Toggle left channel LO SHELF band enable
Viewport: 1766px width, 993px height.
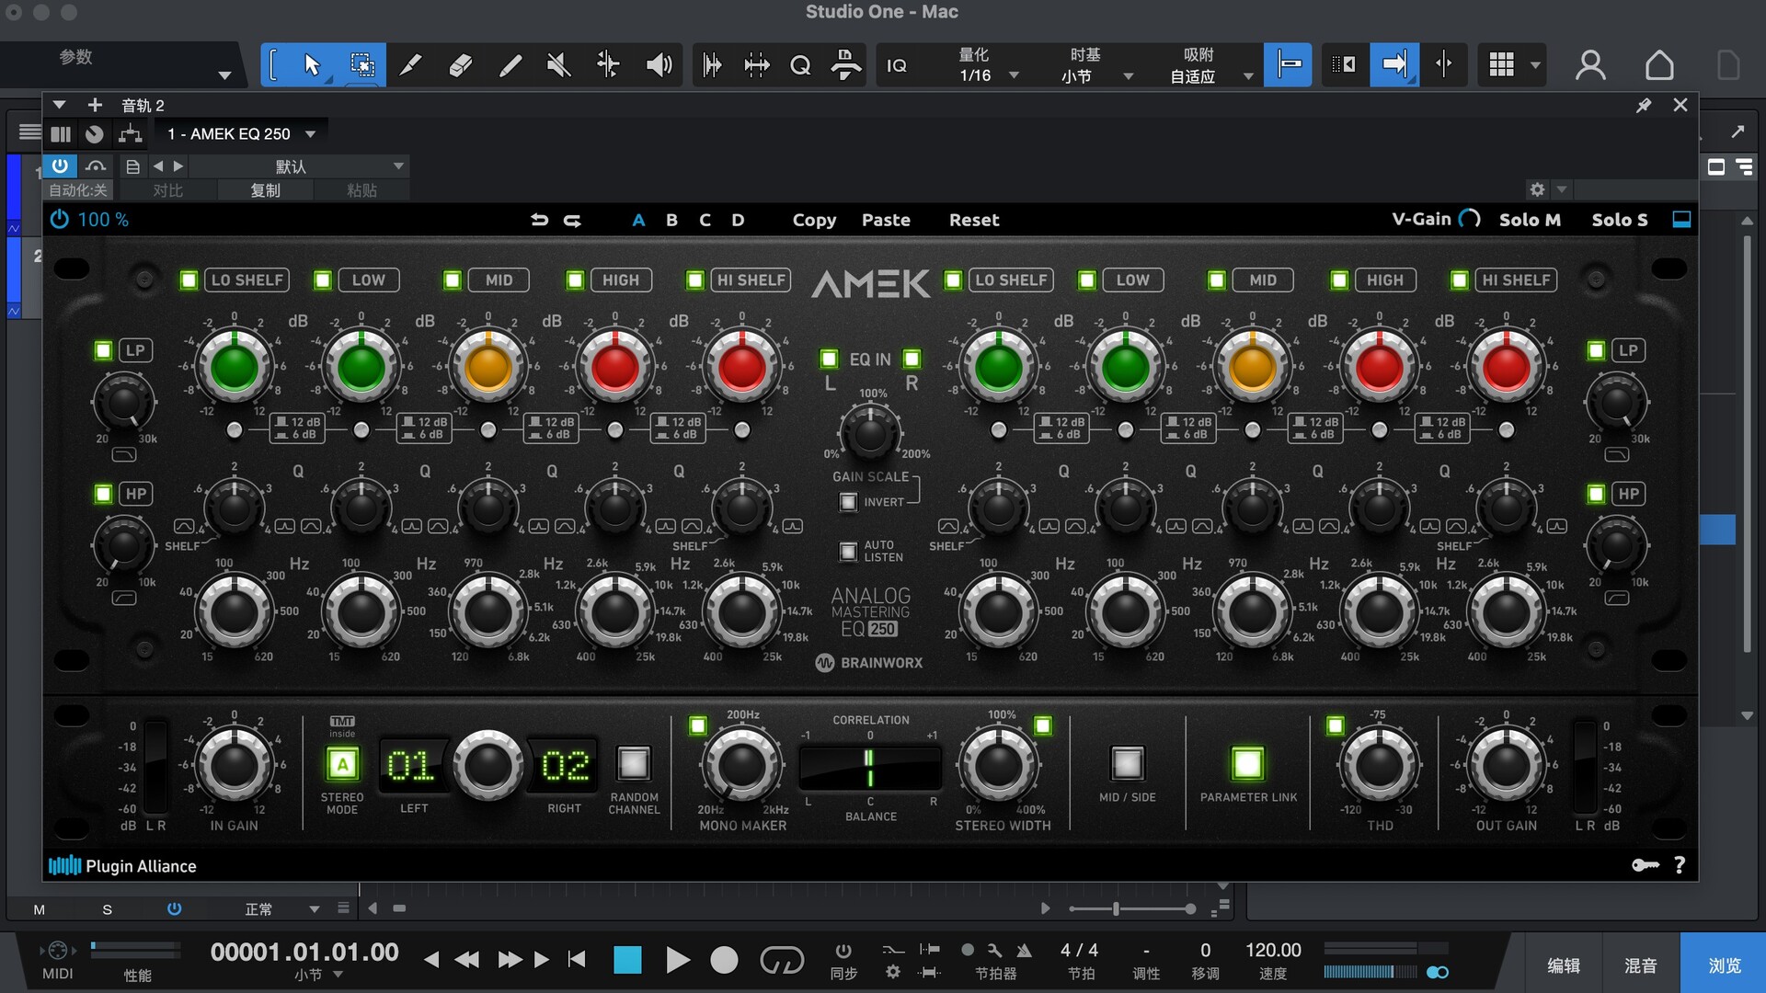coord(189,280)
